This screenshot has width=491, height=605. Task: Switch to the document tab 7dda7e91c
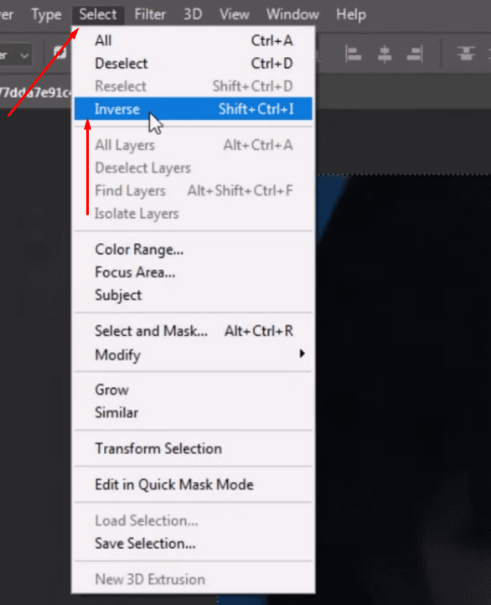[x=35, y=93]
